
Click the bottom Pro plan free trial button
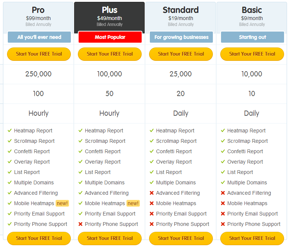(39, 239)
